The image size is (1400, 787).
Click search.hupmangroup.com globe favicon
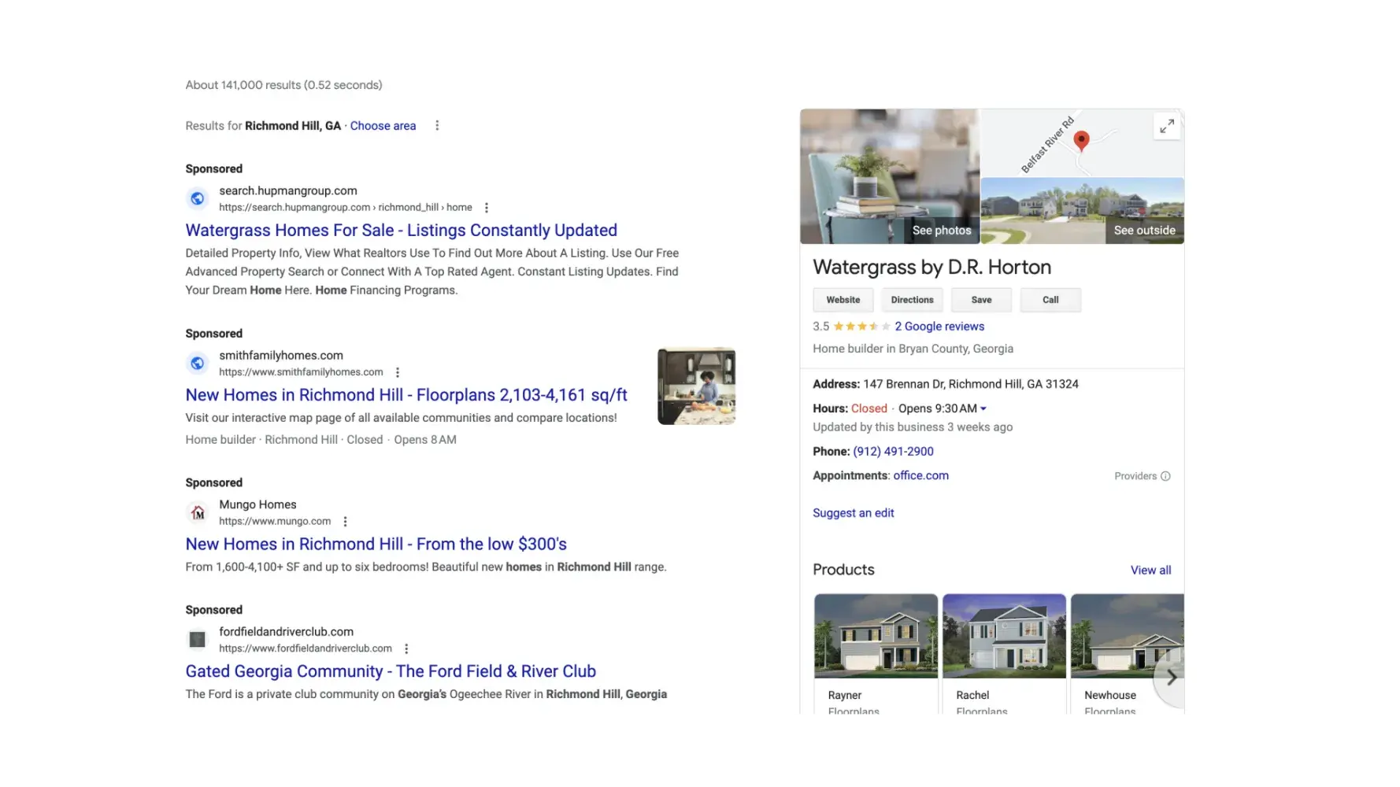198,198
